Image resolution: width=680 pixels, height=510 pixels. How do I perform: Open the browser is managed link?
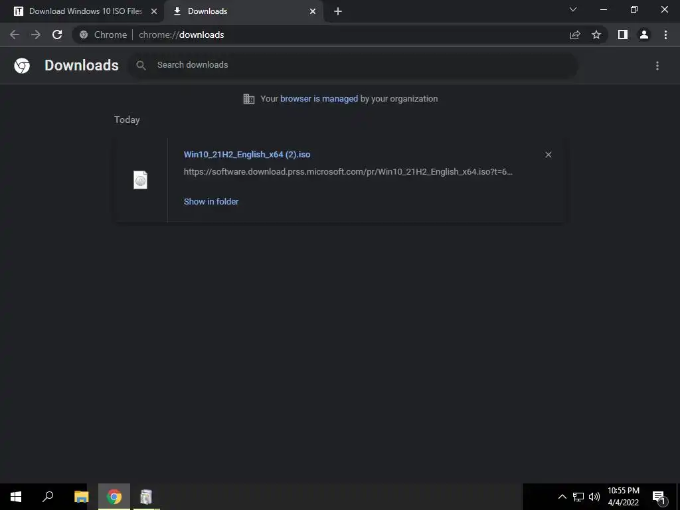[319, 98]
